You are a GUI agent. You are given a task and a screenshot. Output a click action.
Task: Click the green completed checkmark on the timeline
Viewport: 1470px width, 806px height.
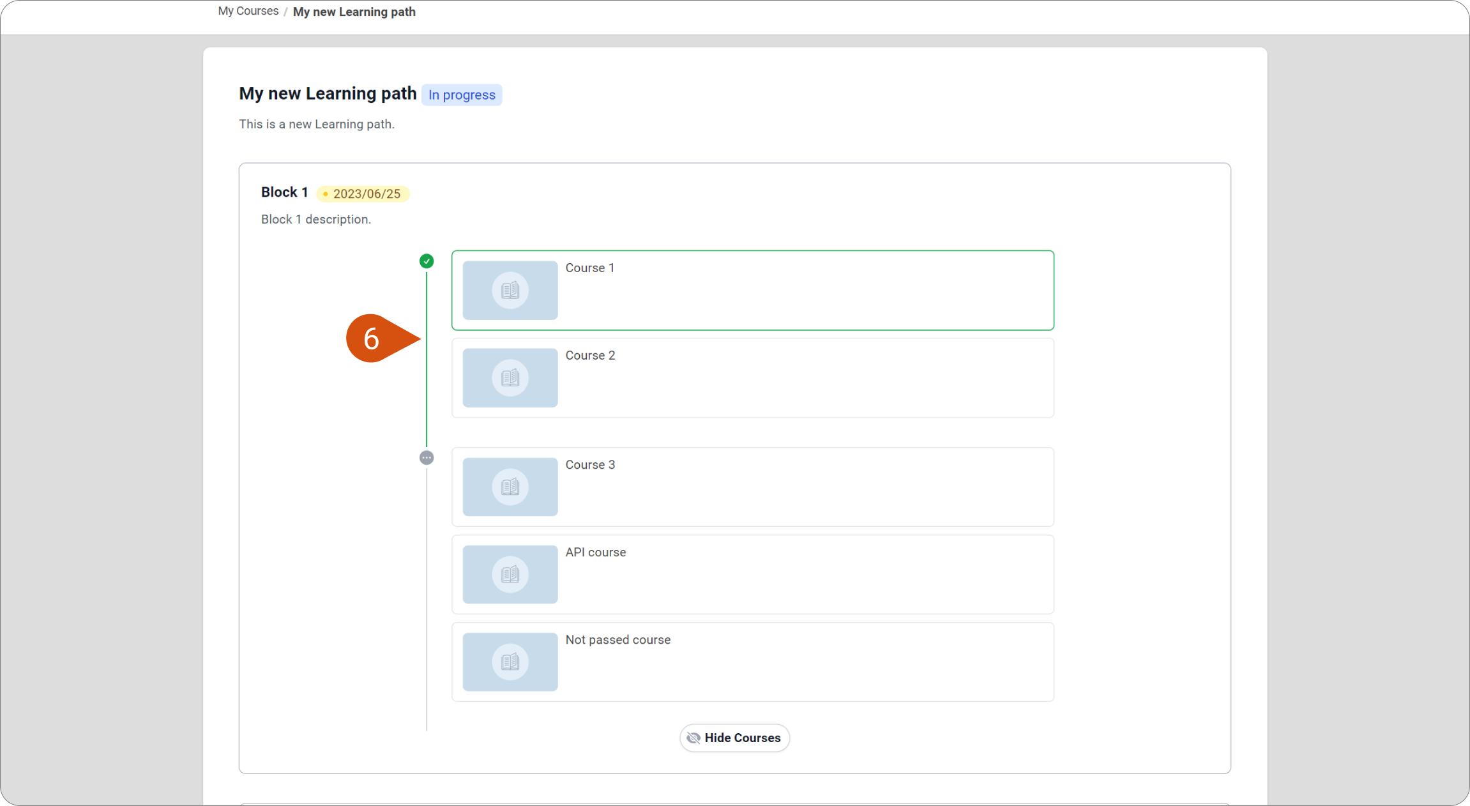pos(426,261)
